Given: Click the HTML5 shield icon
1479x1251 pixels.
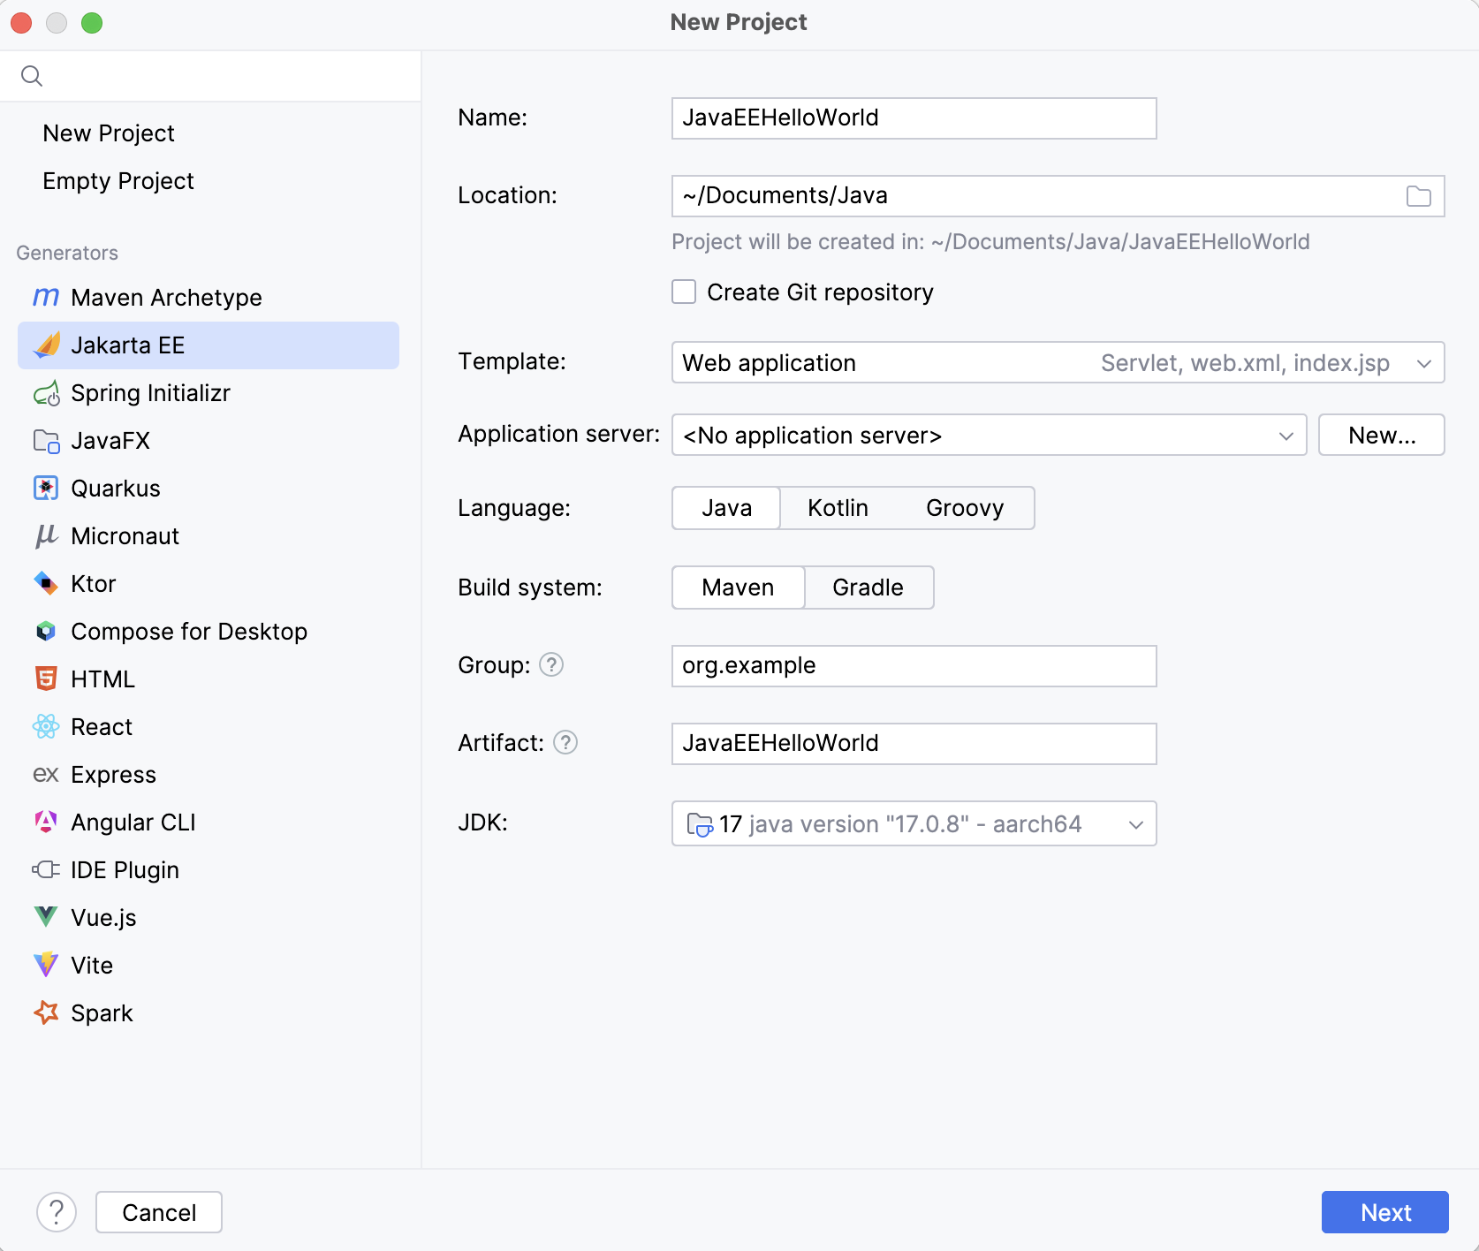Looking at the screenshot, I should coord(46,679).
